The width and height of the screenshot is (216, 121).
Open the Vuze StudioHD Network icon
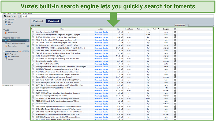pos(6,43)
